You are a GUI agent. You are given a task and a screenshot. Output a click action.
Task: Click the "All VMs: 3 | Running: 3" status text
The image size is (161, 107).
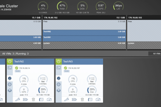(15, 54)
